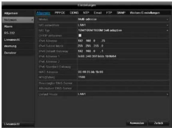Click the IPv6 Standard Gateway field
Viewport: 172px width, 128px height.
pos(123,67)
